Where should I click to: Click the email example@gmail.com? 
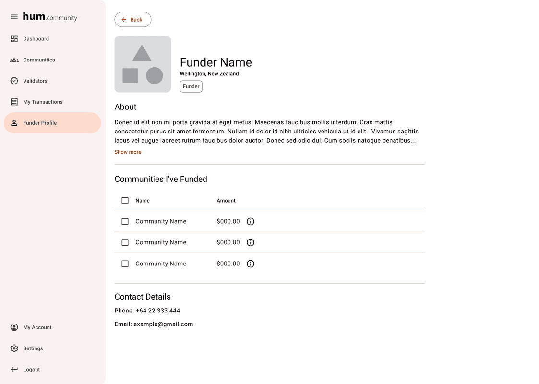163,324
